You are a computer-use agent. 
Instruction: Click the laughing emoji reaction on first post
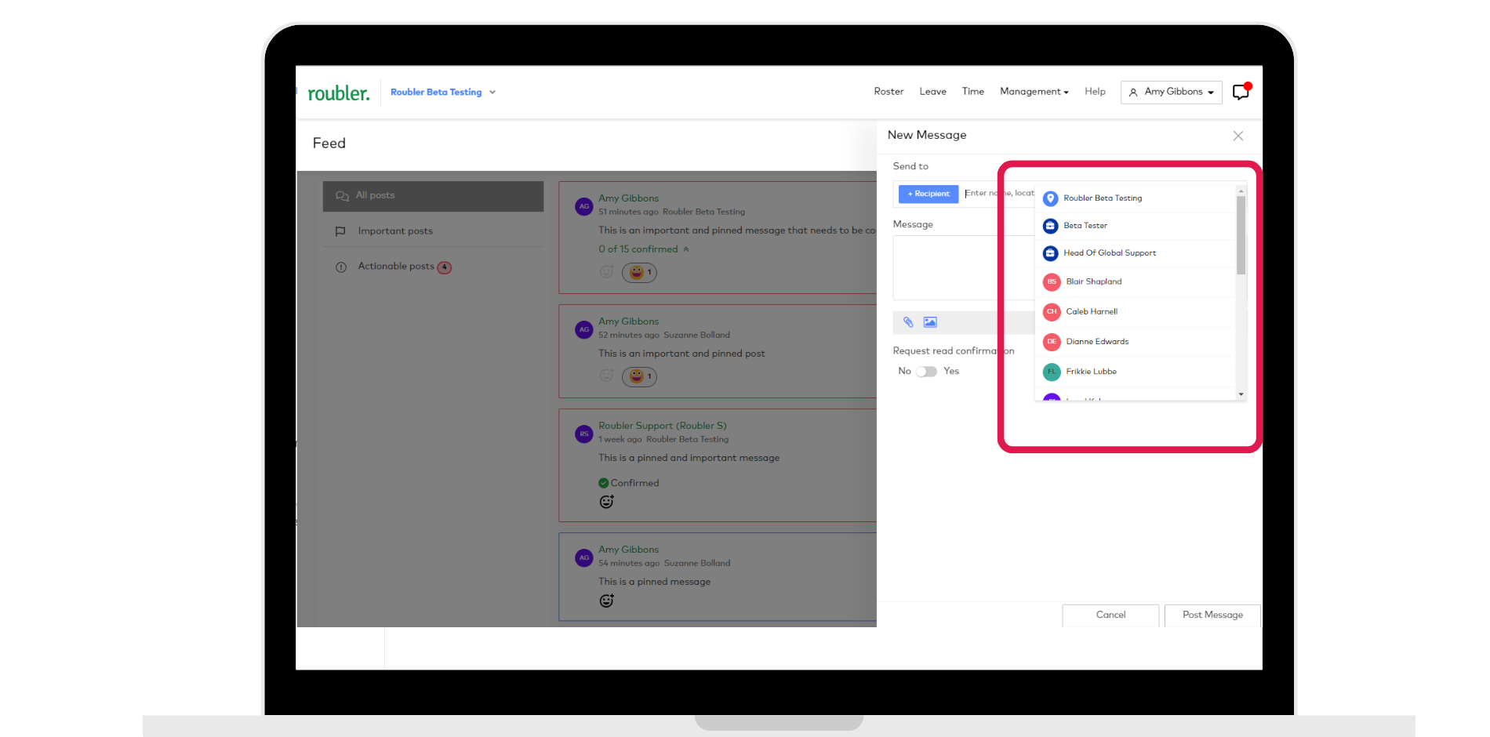coord(639,272)
